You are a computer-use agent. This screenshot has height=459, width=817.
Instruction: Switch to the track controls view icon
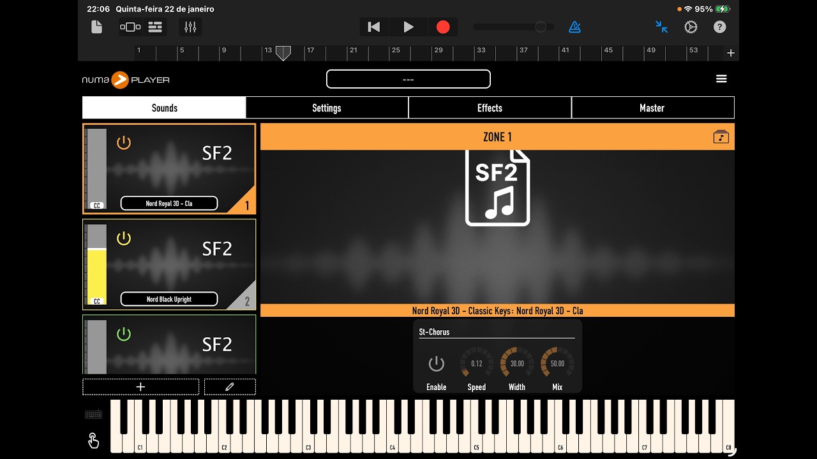tap(130, 27)
